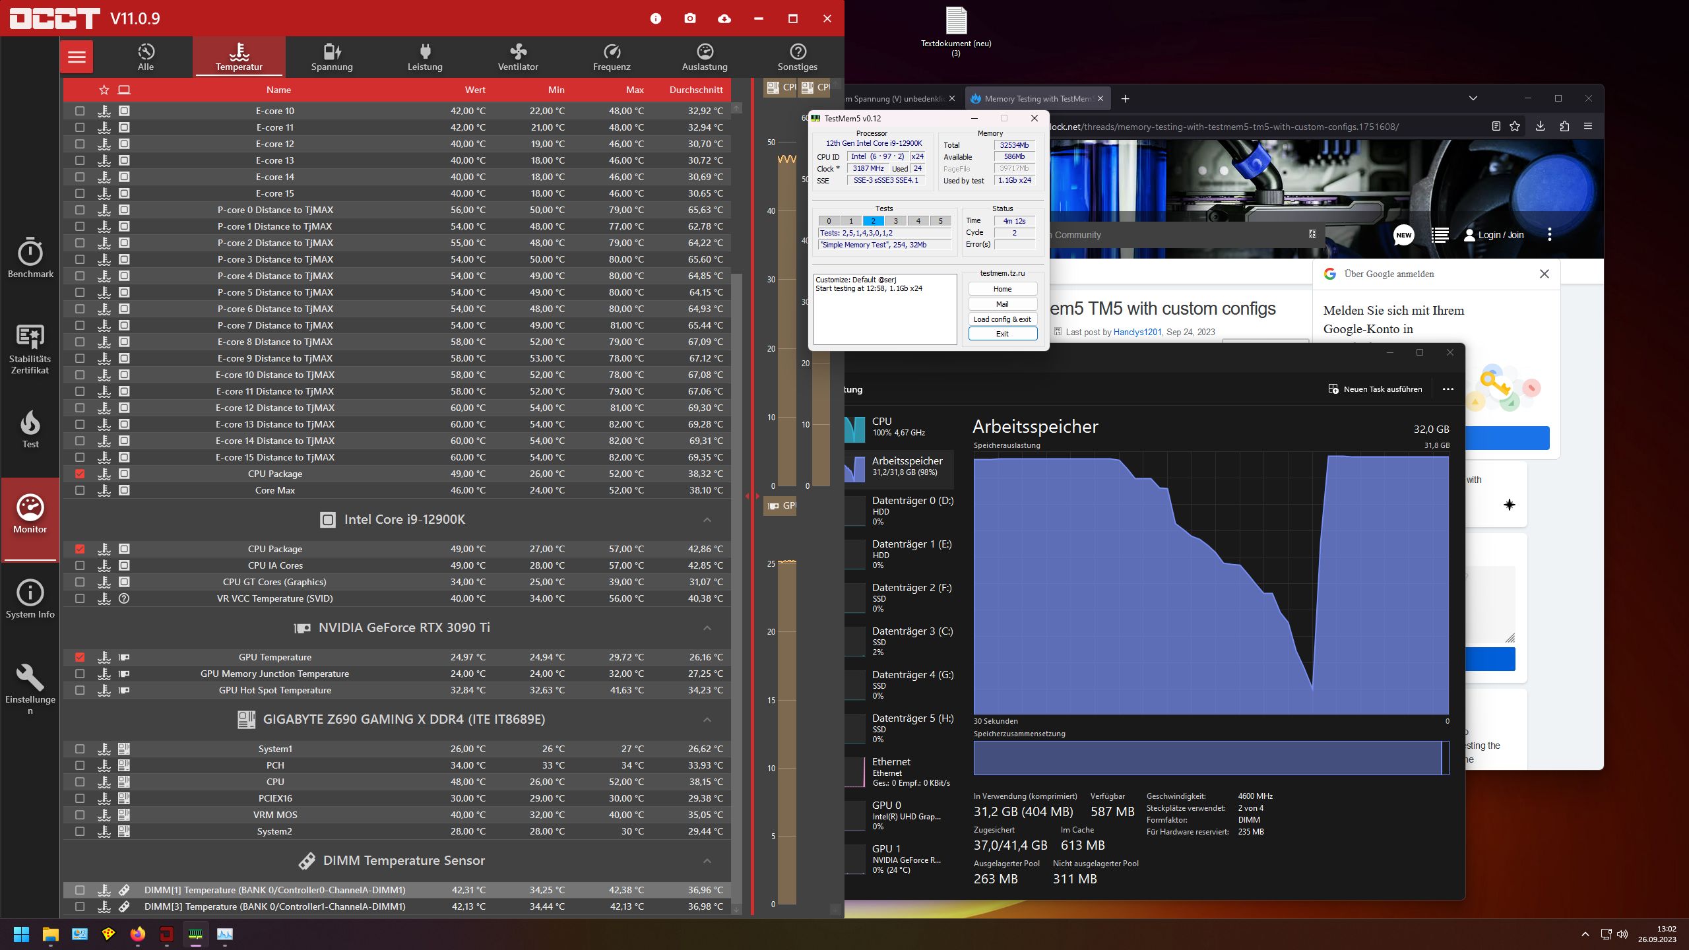The height and width of the screenshot is (950, 1689).
Task: Click graph icon for E-core 10 row
Action: 104,111
